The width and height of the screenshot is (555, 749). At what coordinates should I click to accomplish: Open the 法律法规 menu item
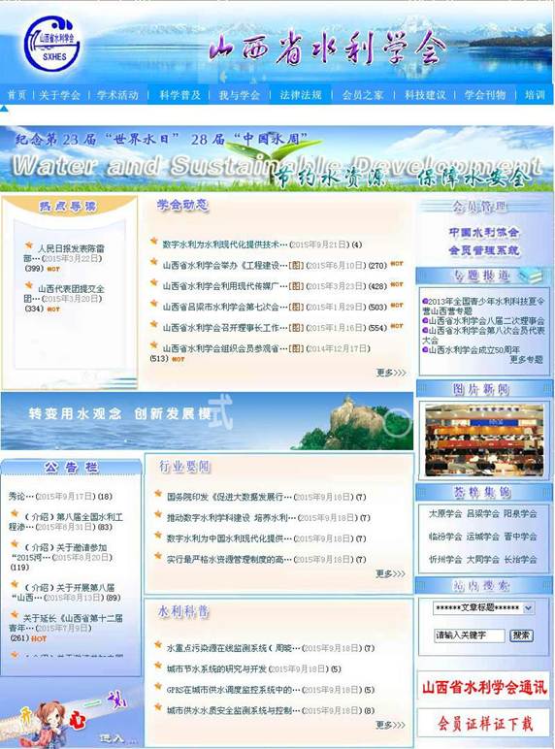pyautogui.click(x=301, y=95)
